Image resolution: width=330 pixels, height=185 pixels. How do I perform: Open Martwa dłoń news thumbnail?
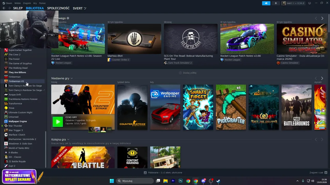134,39
